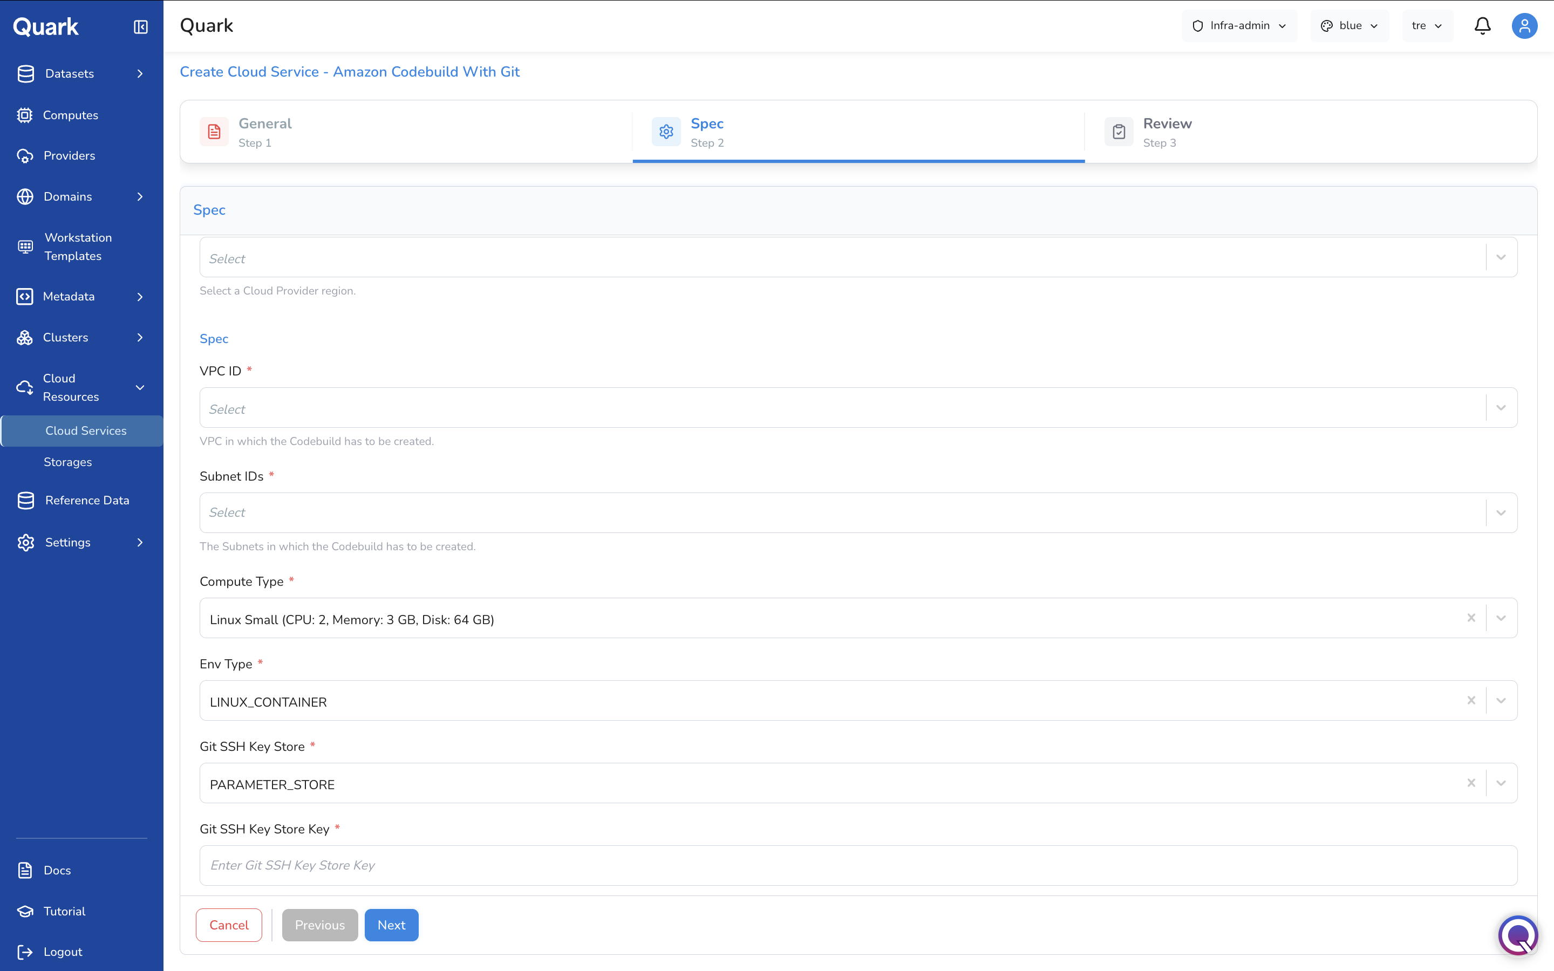Image resolution: width=1554 pixels, height=971 pixels.
Task: Click the Tutorial graduation cap icon
Action: pyautogui.click(x=25, y=911)
